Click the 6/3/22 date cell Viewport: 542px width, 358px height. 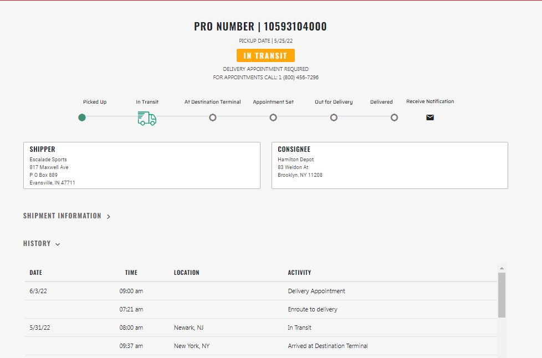pyautogui.click(x=38, y=291)
